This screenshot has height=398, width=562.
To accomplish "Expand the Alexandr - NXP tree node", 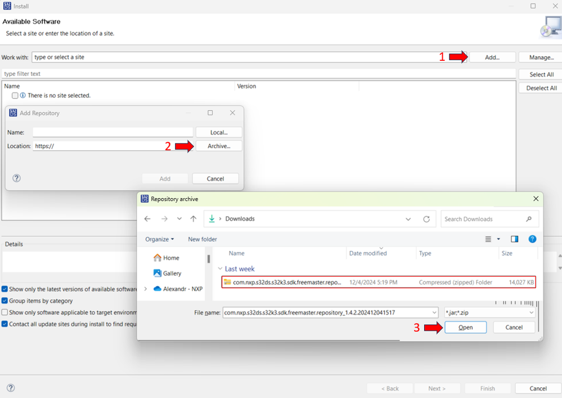I will point(146,289).
